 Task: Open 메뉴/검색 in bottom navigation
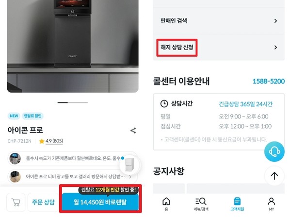[x=201, y=204]
